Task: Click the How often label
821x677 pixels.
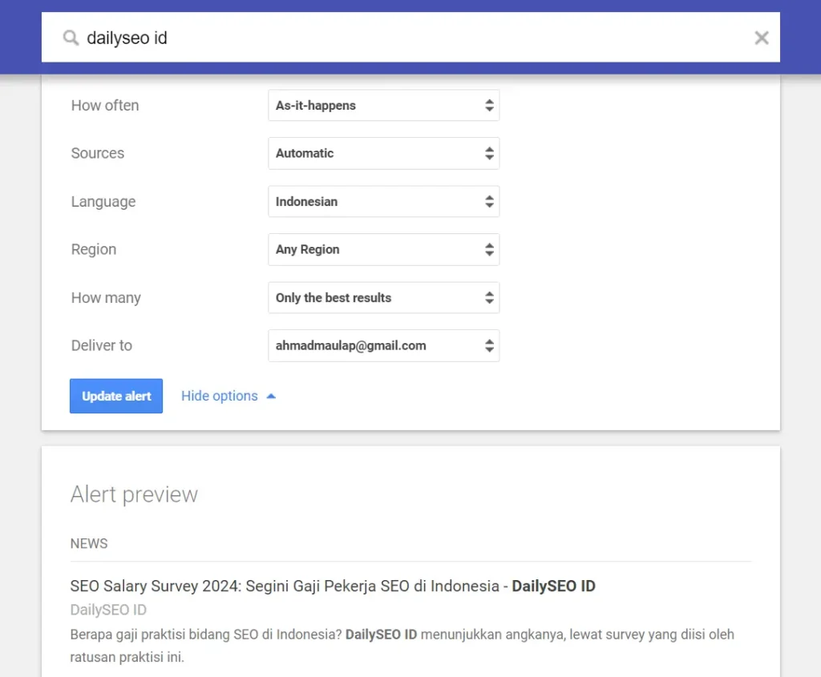Action: (105, 105)
